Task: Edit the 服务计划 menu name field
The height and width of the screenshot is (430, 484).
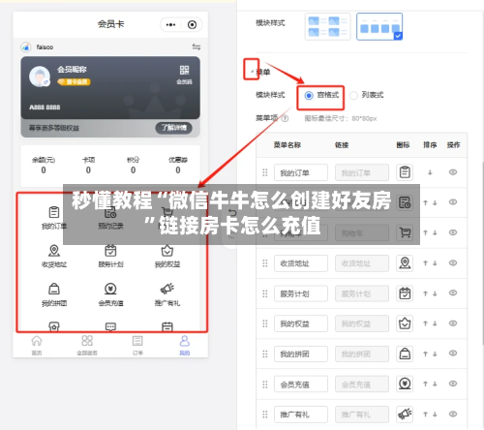Action: [301, 293]
